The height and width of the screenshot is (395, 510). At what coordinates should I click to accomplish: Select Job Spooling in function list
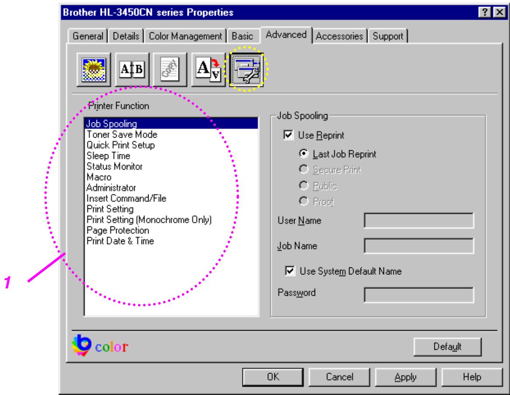coord(171,124)
